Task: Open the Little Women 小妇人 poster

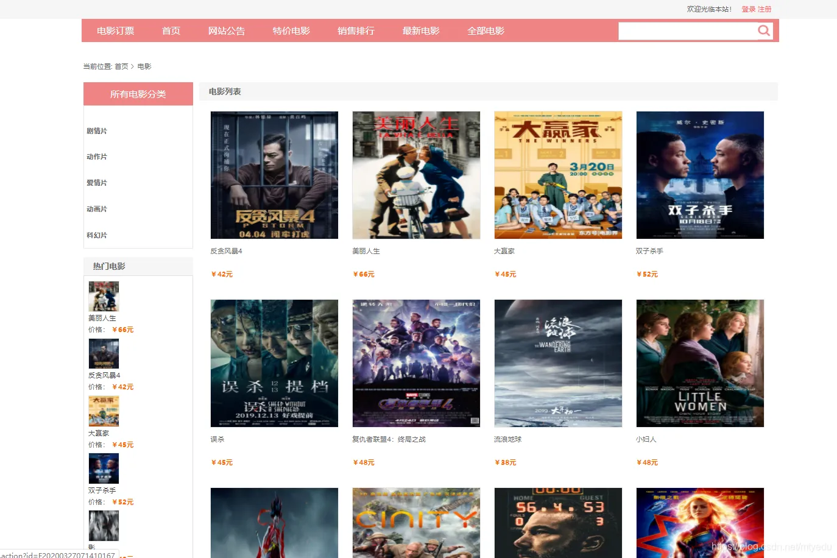Action: pyautogui.click(x=700, y=364)
